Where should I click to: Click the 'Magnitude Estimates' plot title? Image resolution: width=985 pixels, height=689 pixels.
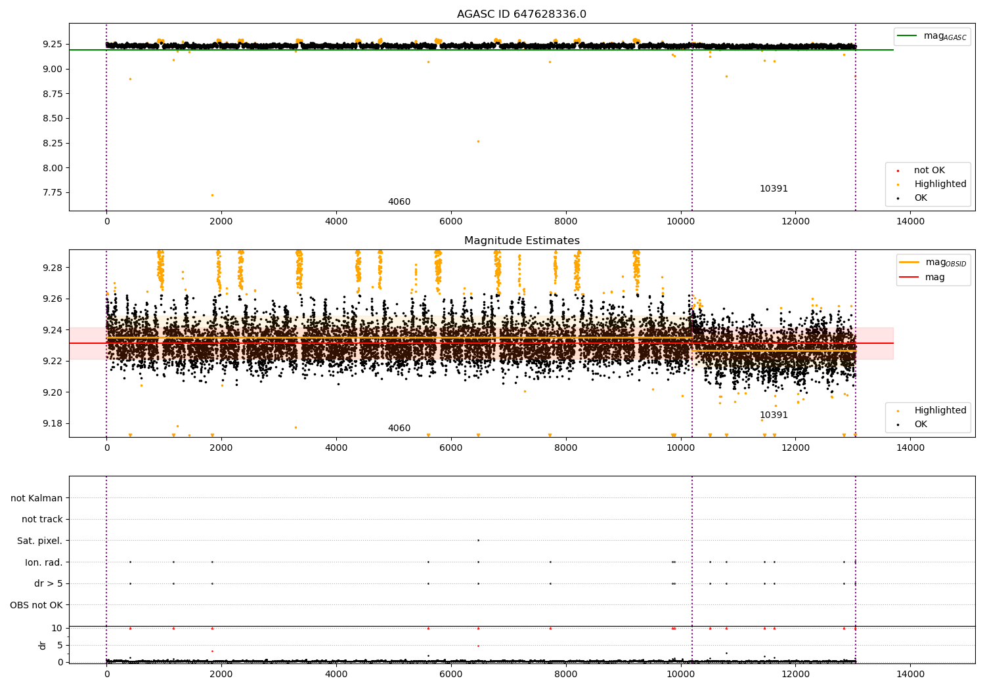coord(522,241)
